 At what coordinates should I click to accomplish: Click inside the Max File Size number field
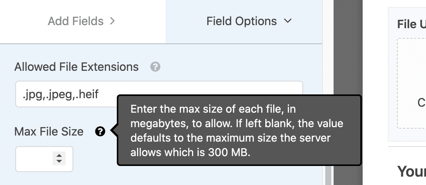(44, 159)
